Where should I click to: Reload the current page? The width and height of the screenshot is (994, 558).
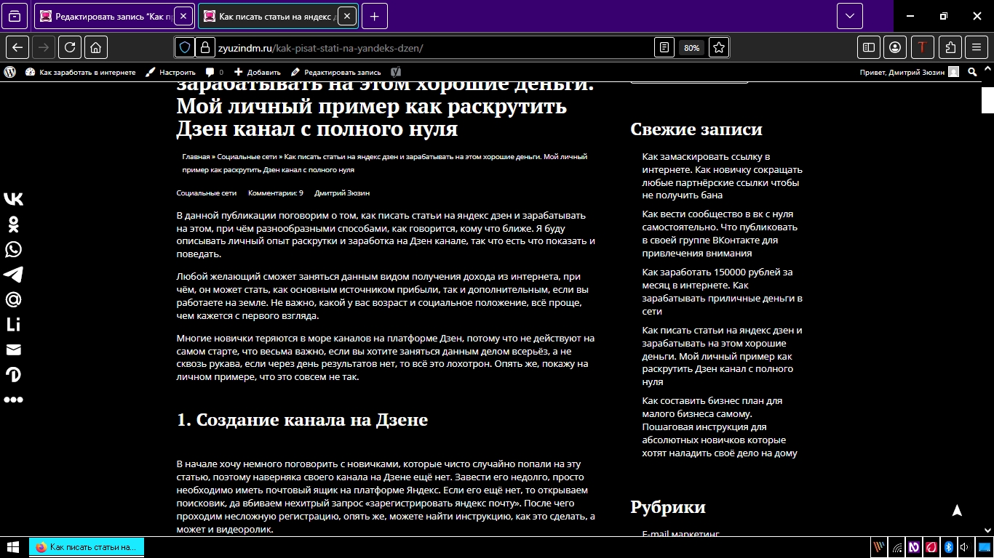(x=70, y=47)
